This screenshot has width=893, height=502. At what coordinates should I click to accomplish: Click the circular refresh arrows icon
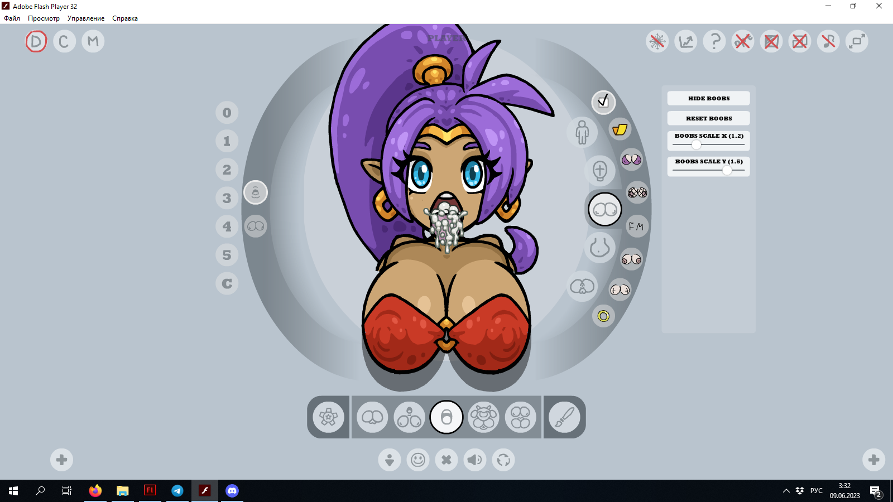pyautogui.click(x=503, y=460)
